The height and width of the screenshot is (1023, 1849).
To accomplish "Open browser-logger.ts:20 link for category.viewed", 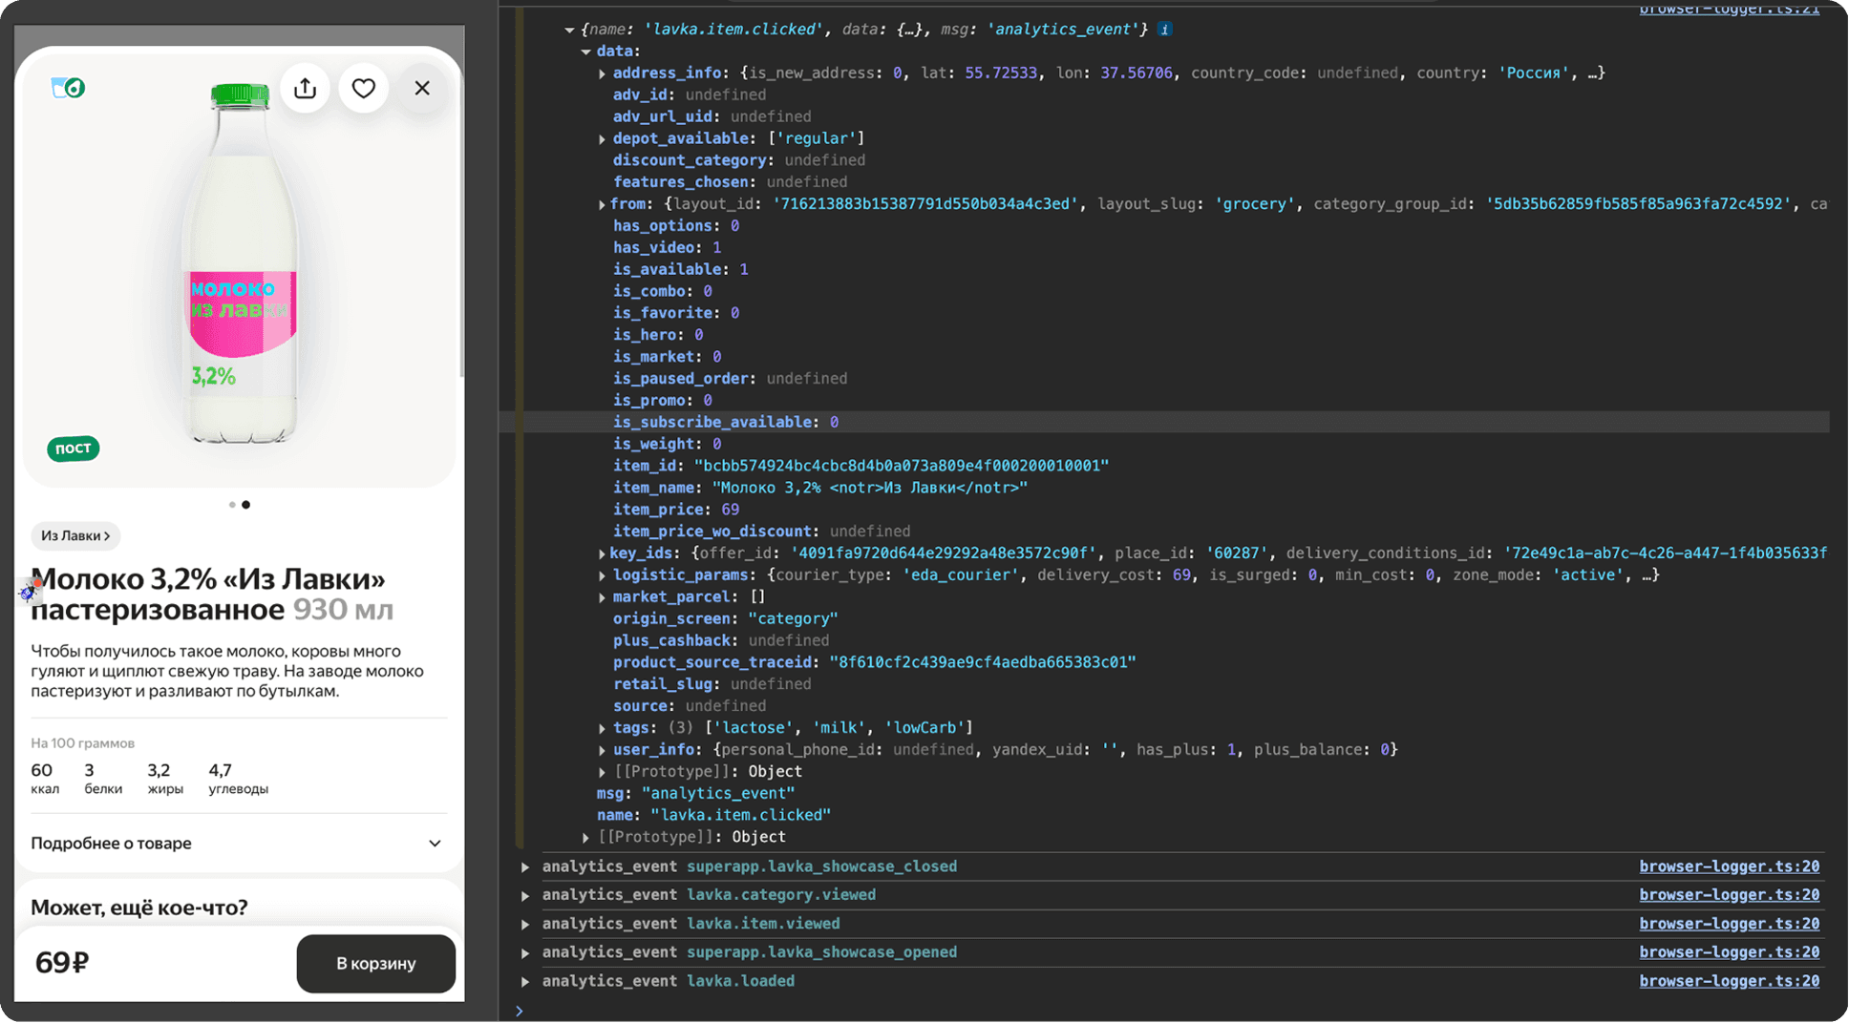I will coord(1729,895).
